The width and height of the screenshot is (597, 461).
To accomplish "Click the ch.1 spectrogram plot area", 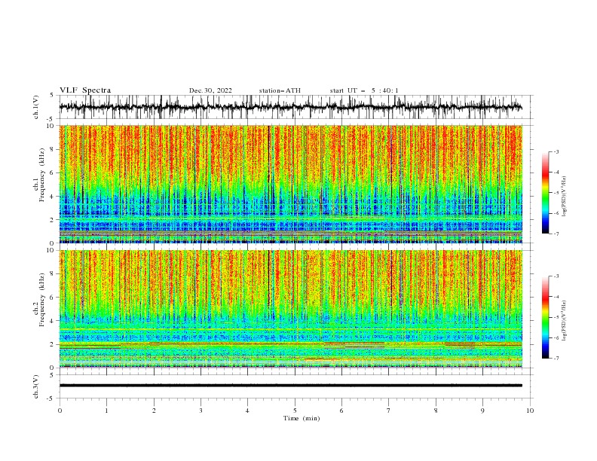I will point(290,184).
